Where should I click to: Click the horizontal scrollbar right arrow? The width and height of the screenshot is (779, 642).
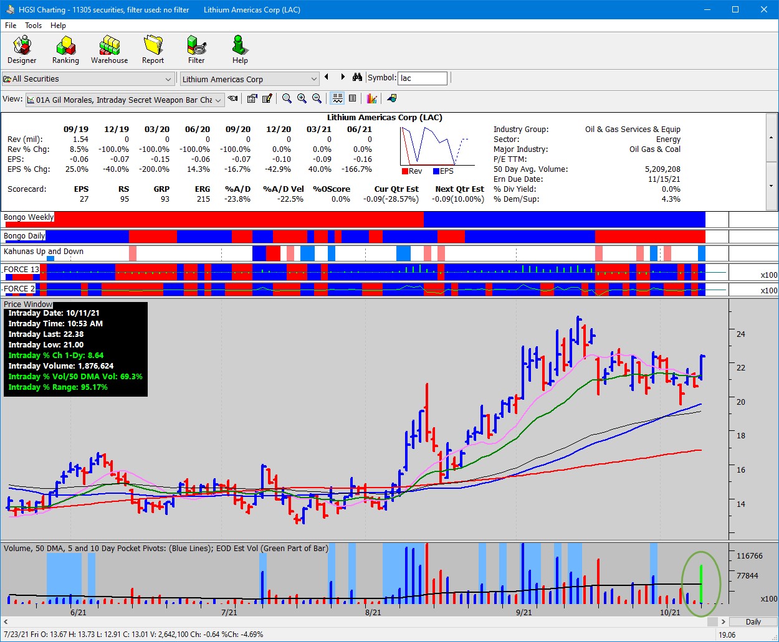tap(723, 621)
